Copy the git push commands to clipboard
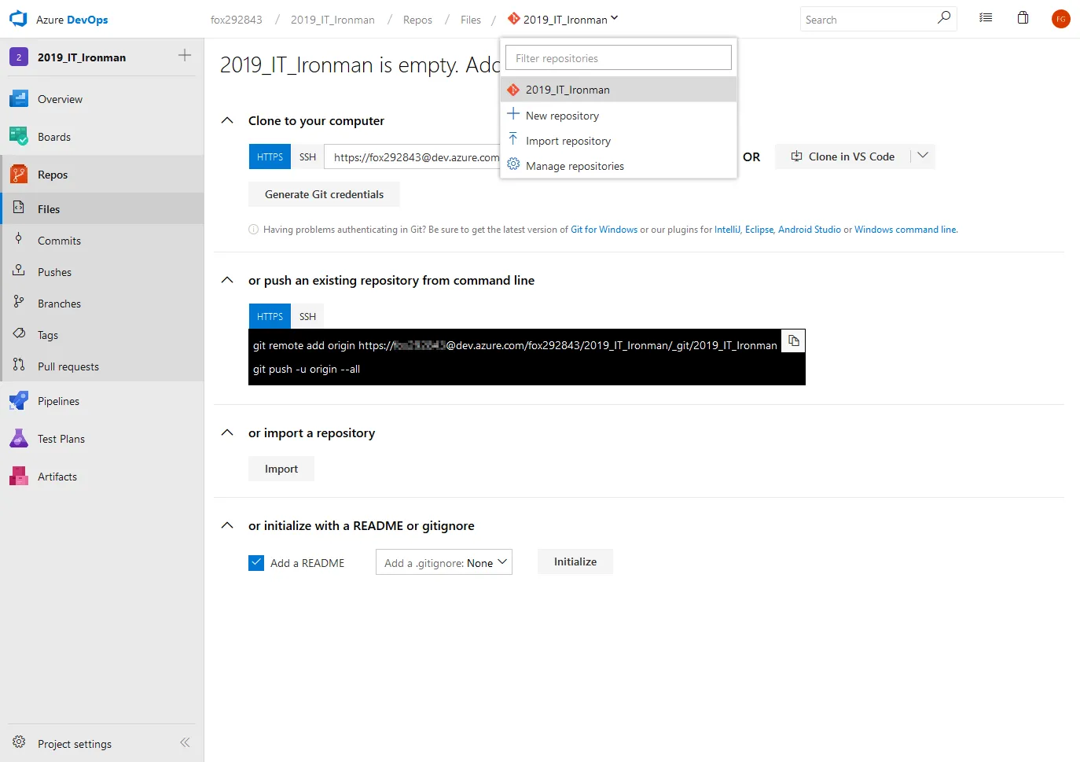This screenshot has width=1080, height=762. [794, 341]
